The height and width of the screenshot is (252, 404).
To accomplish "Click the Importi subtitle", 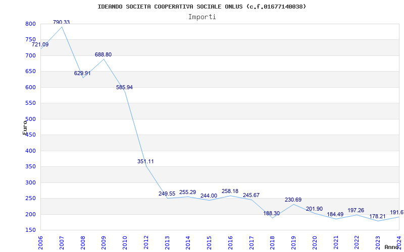I will 202,17.
